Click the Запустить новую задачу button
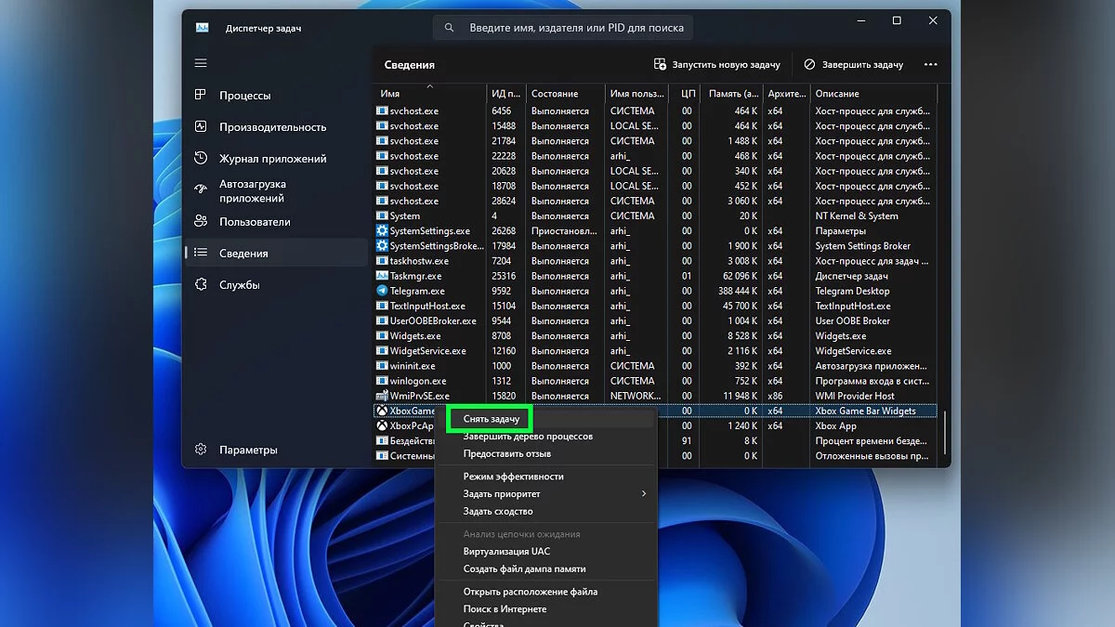The image size is (1115, 627). 716,65
